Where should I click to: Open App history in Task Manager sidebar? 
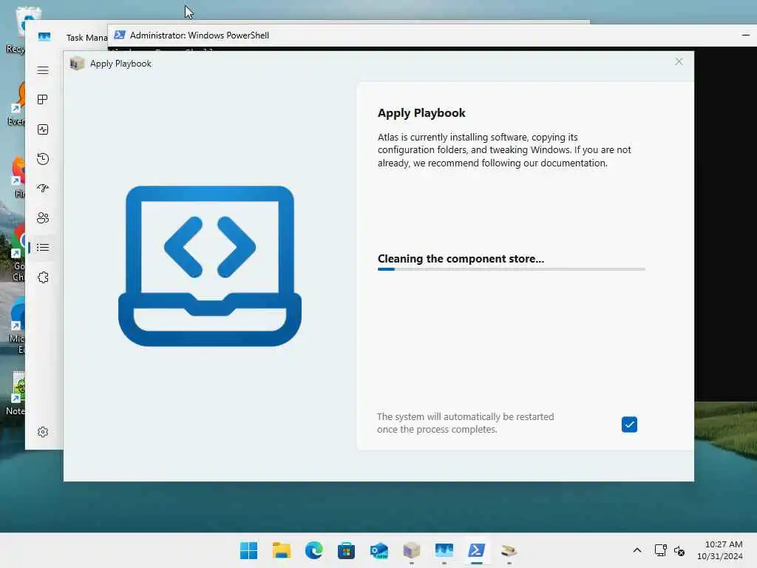[43, 159]
